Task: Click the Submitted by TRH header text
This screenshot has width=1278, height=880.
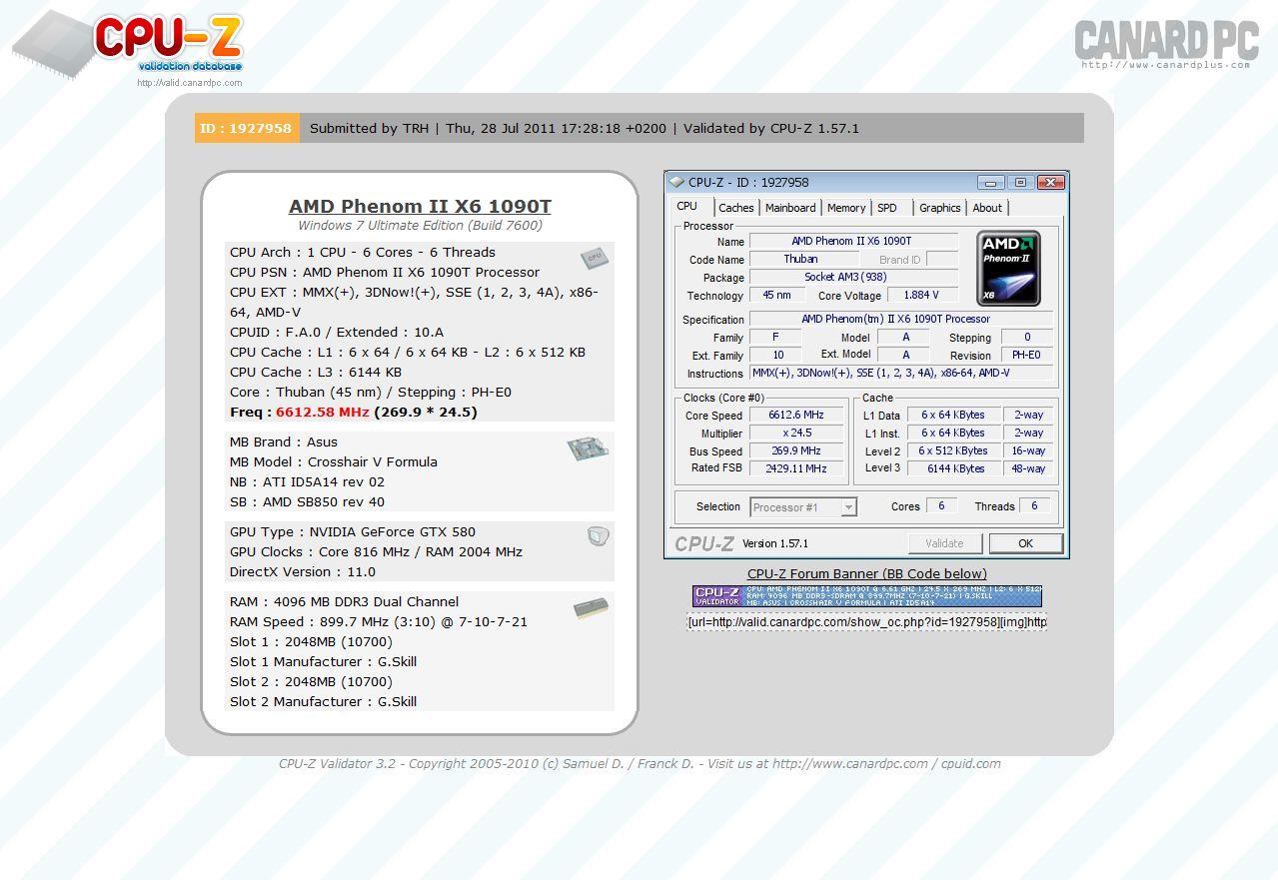Action: 369,128
